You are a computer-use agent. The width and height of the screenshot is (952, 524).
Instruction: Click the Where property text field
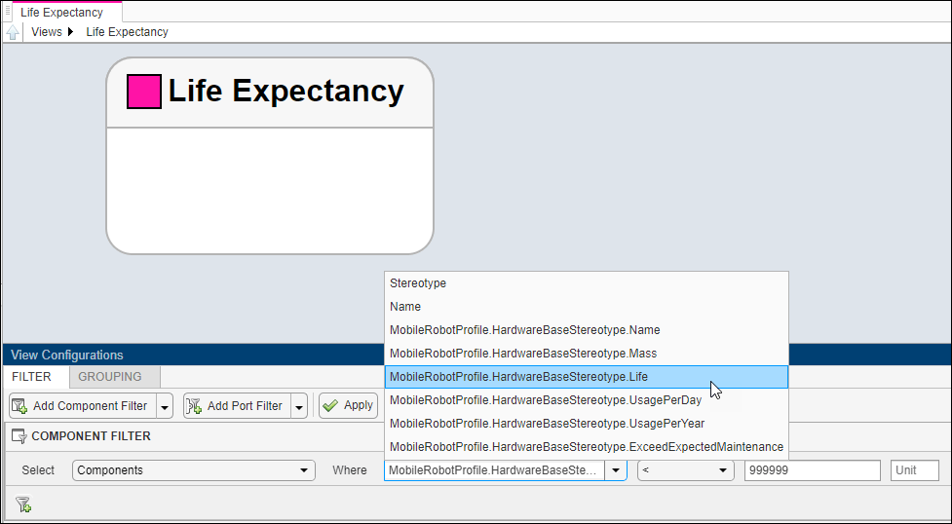494,470
